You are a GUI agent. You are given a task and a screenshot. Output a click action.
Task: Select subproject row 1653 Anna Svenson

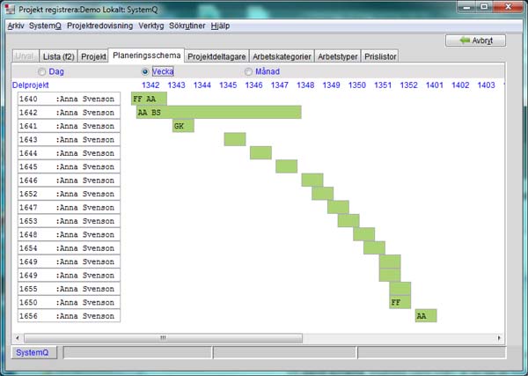[x=69, y=221]
